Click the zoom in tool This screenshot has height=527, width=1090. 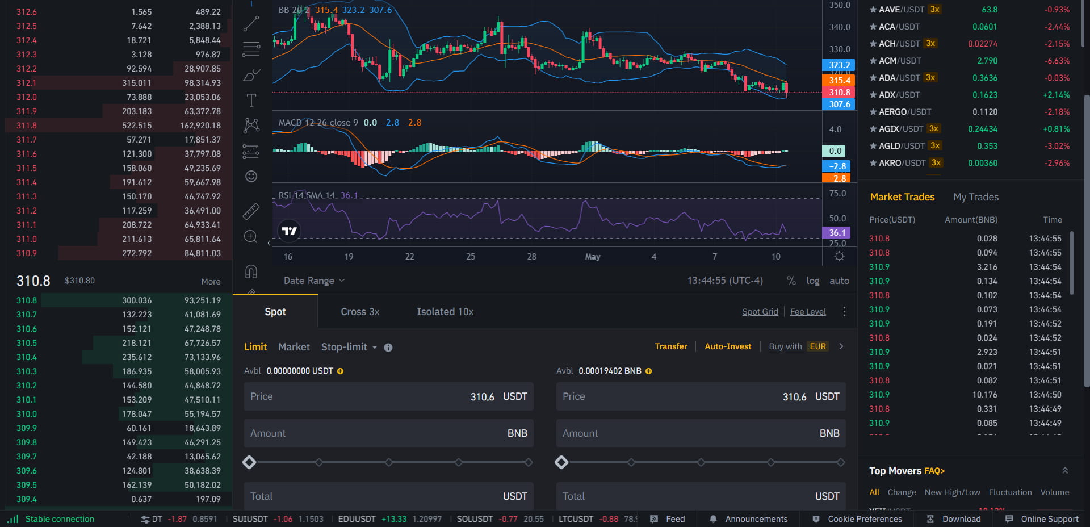(x=251, y=237)
